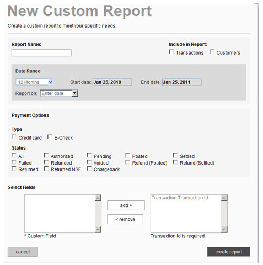The width and height of the screenshot is (263, 265).
Task: Tick the Chargeback status checkbox
Action: 89,169
